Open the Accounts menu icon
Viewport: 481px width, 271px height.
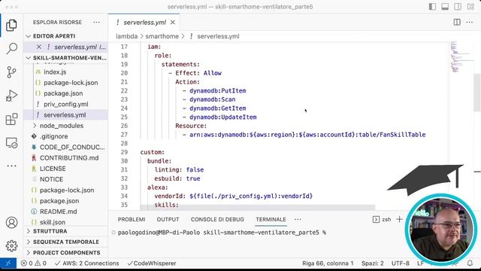click(11, 223)
